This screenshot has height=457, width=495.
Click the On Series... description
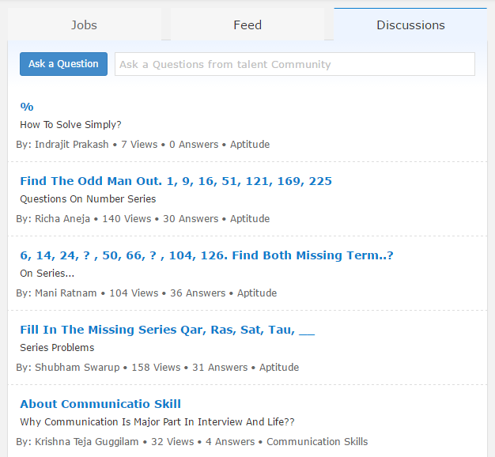47,274
